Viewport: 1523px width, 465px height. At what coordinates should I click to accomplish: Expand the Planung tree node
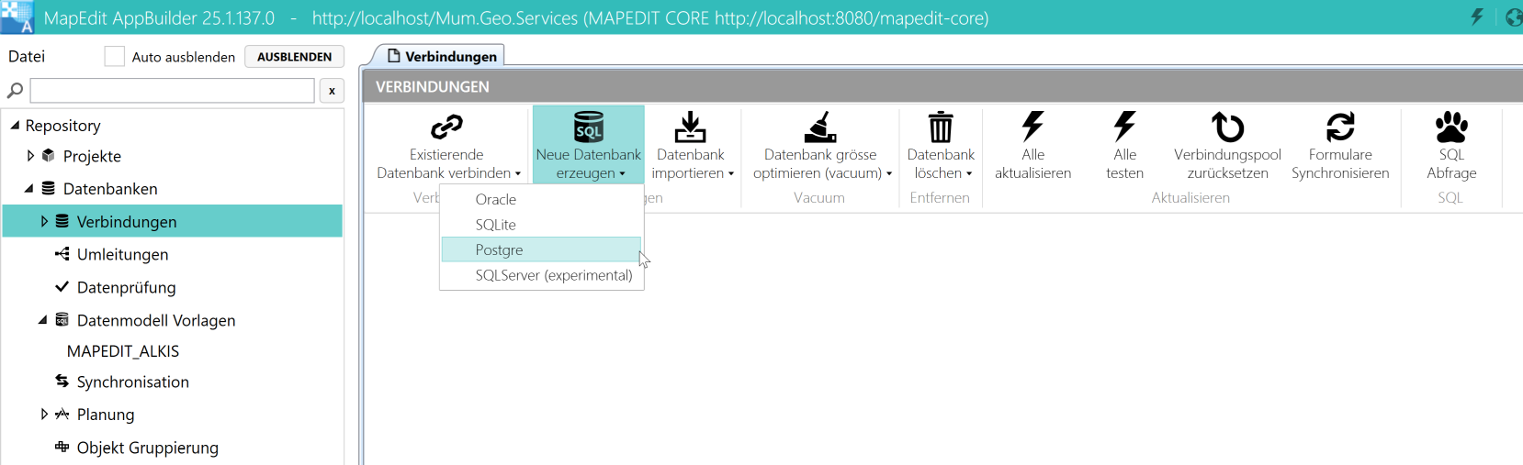click(x=44, y=415)
